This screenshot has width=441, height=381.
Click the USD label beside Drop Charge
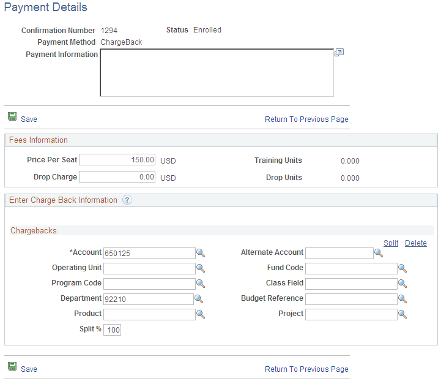point(168,178)
